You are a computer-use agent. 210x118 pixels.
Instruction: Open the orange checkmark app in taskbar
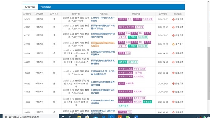pos(120,116)
